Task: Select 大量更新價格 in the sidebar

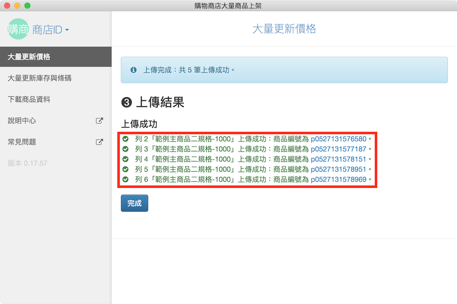Action: click(x=29, y=57)
